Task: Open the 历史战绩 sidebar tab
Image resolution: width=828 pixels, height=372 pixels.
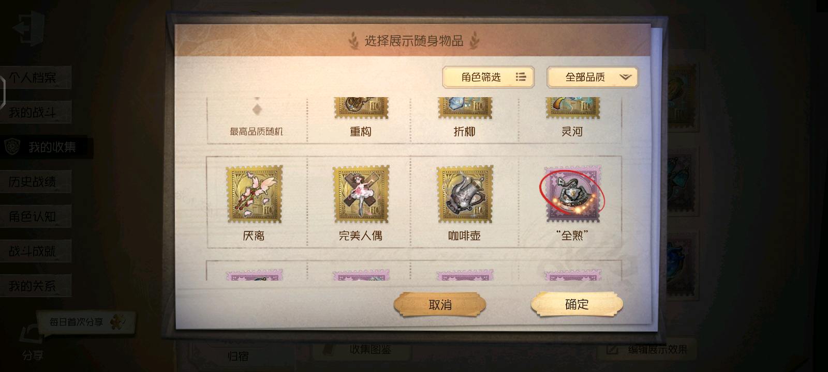Action: click(35, 182)
